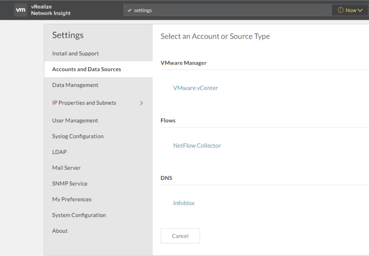Select Accounts and Data Sources
The width and height of the screenshot is (369, 256).
(x=86, y=69)
